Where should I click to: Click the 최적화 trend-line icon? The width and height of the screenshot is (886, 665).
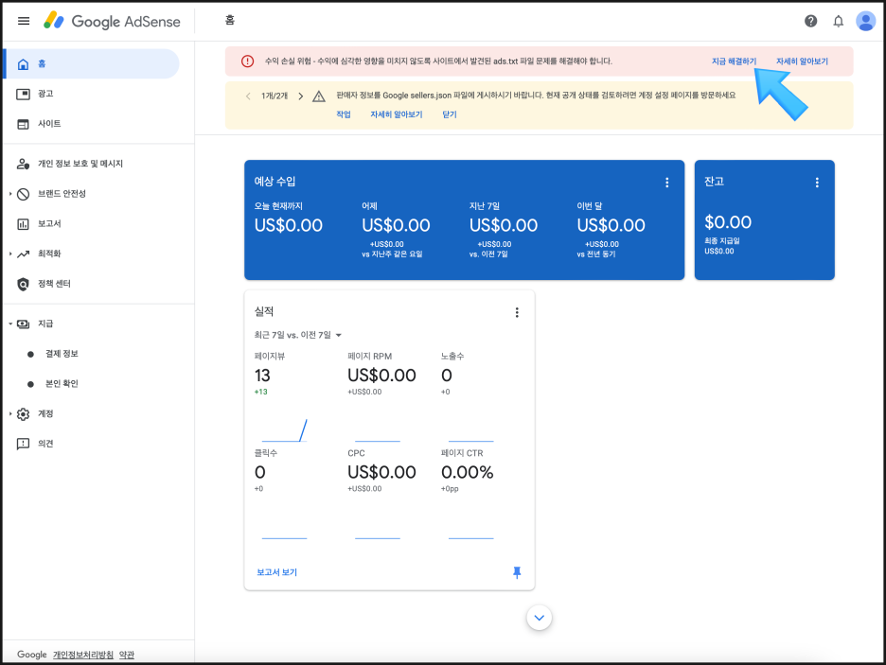(x=23, y=254)
